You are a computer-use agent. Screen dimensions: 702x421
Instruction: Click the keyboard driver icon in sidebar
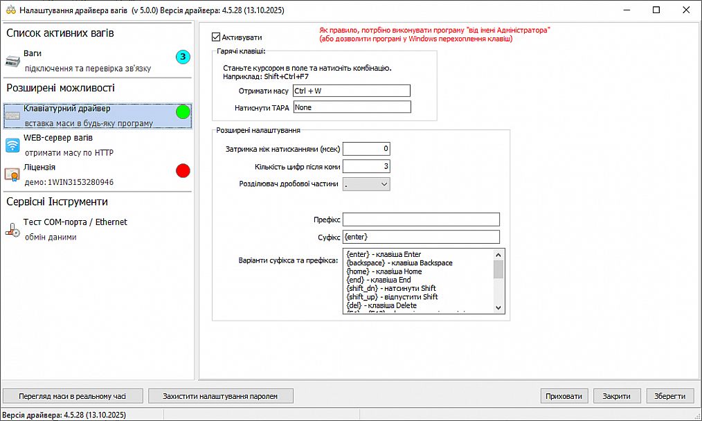tap(13, 116)
